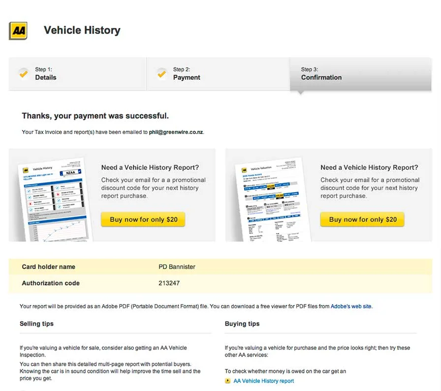Click Buy now button beside Vehicle History thumbnail

(143, 220)
